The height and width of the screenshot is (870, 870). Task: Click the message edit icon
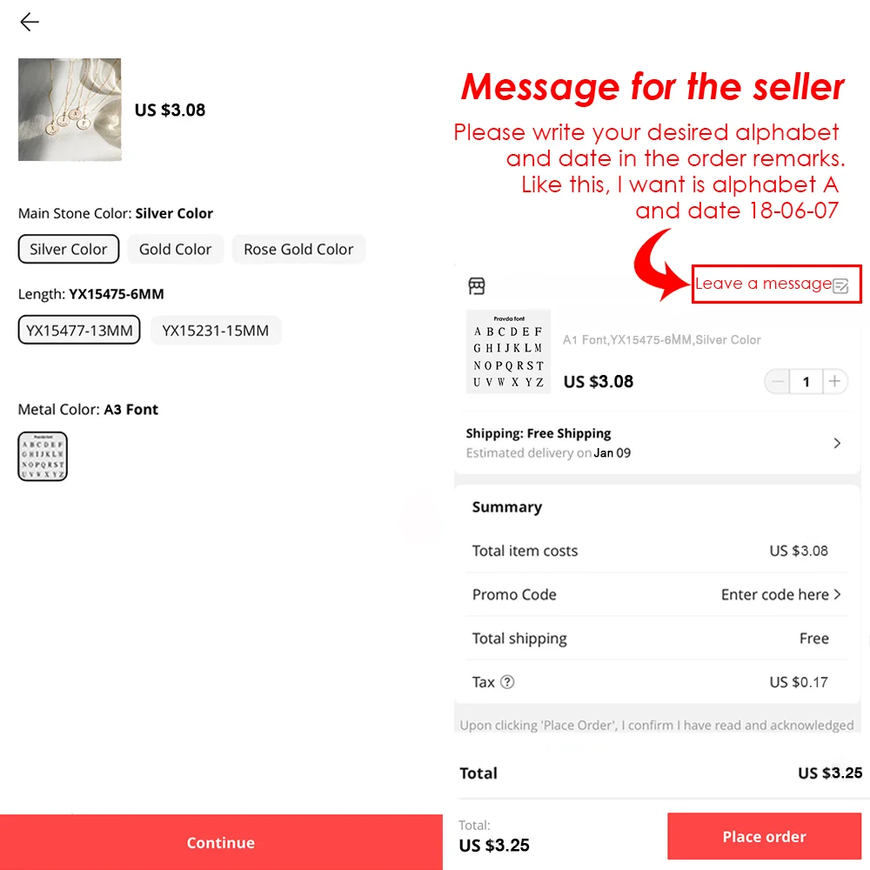840,285
